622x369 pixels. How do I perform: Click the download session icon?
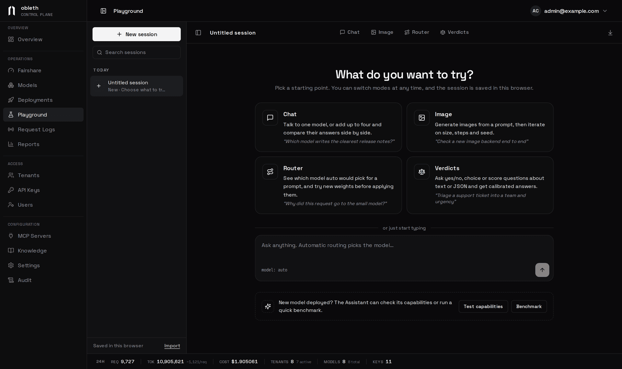click(610, 33)
